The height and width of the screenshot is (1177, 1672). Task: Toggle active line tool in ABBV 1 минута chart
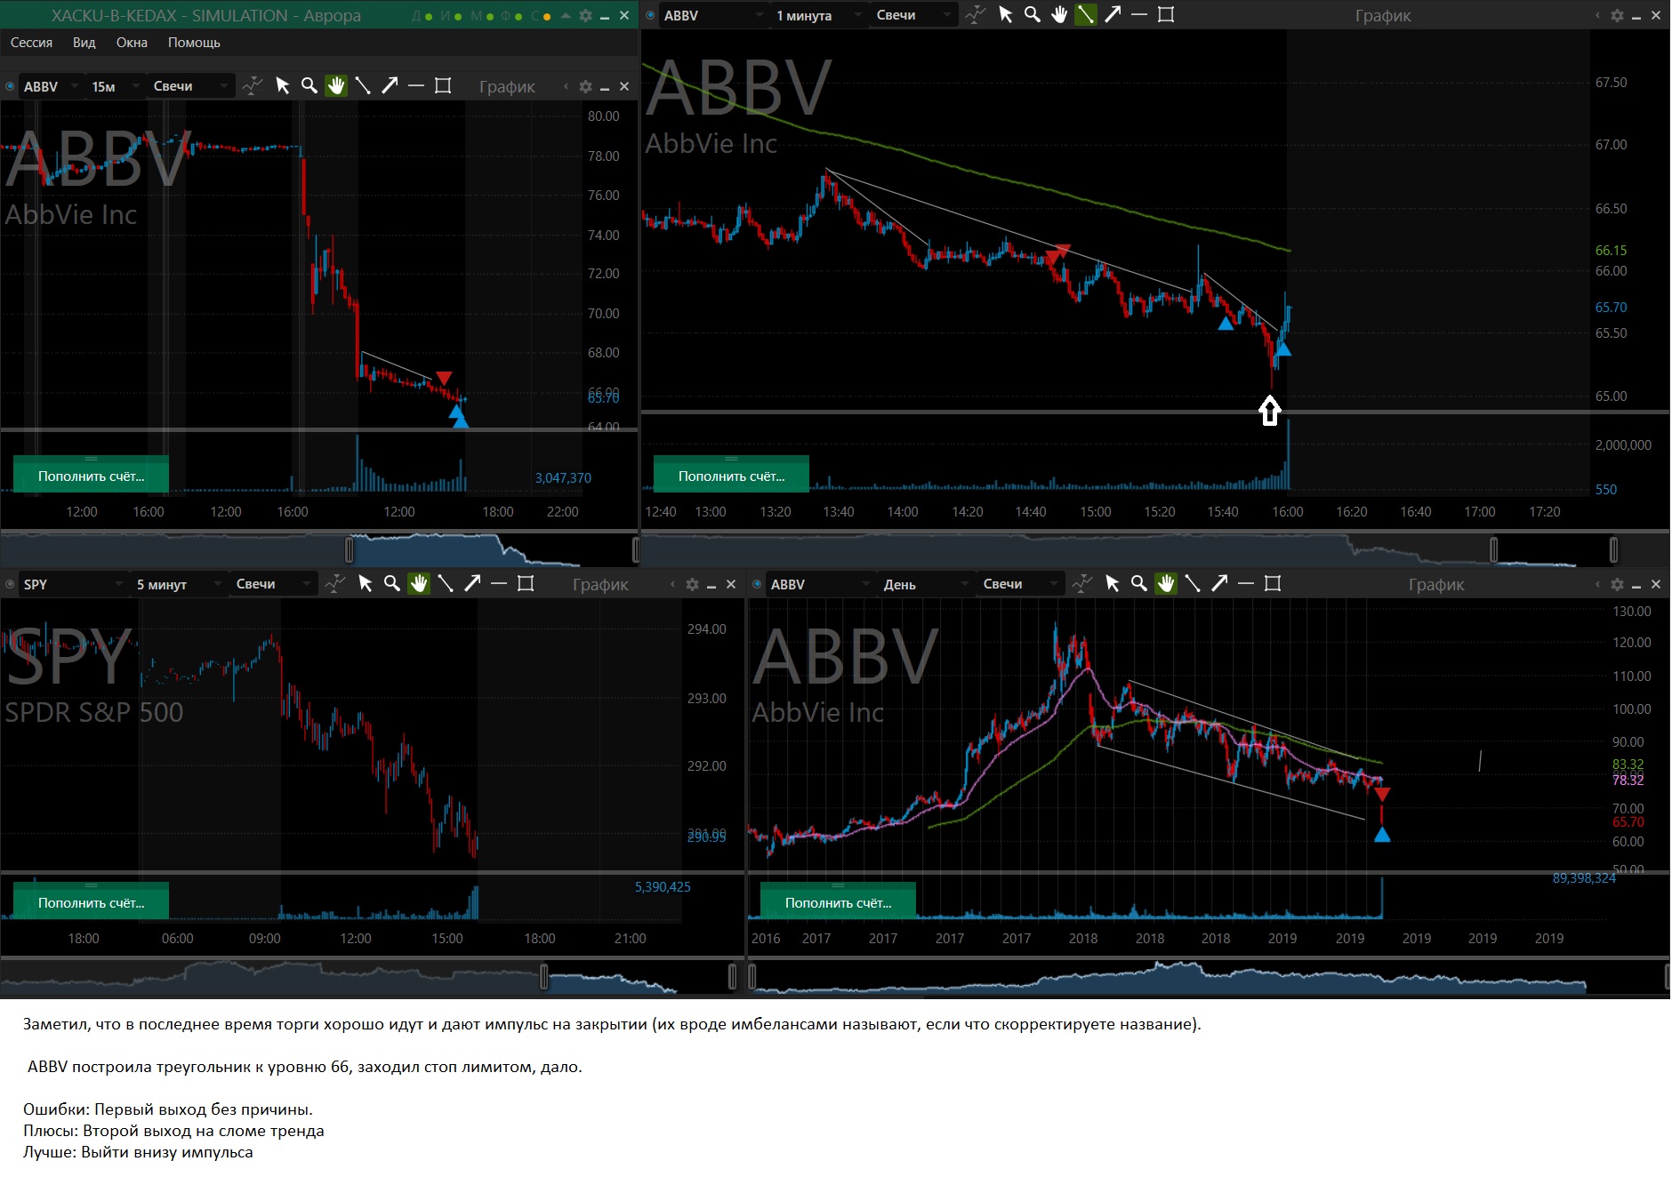click(1086, 15)
